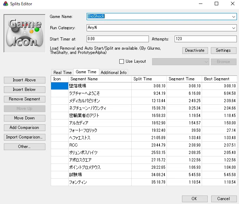Viewport: 239px width, 204px height.
Task: Click the Insert Below button
Action: tap(25, 89)
